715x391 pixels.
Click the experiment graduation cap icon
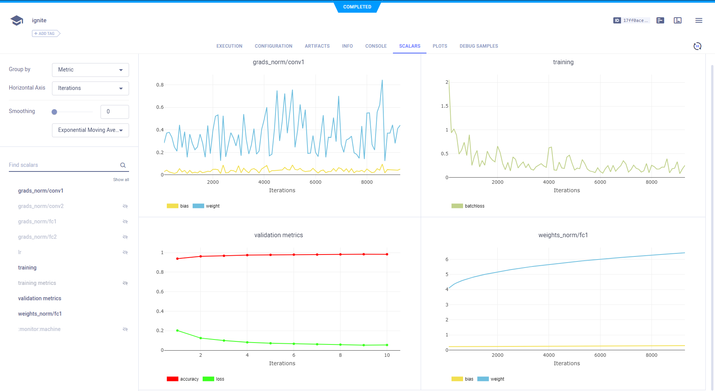(x=17, y=20)
